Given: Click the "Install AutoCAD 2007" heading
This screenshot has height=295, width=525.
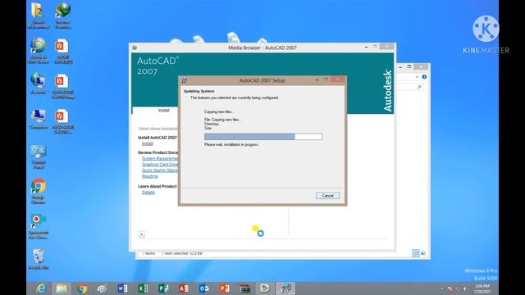Looking at the screenshot, I should point(157,138).
